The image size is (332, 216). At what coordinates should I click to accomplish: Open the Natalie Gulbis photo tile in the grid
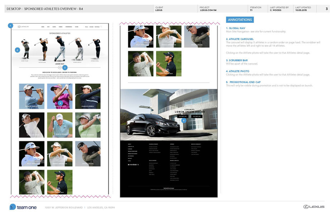(x=60, y=96)
